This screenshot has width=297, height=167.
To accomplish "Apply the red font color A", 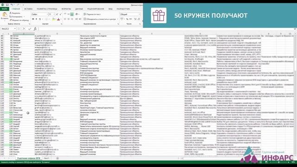I will click(x=58, y=19).
